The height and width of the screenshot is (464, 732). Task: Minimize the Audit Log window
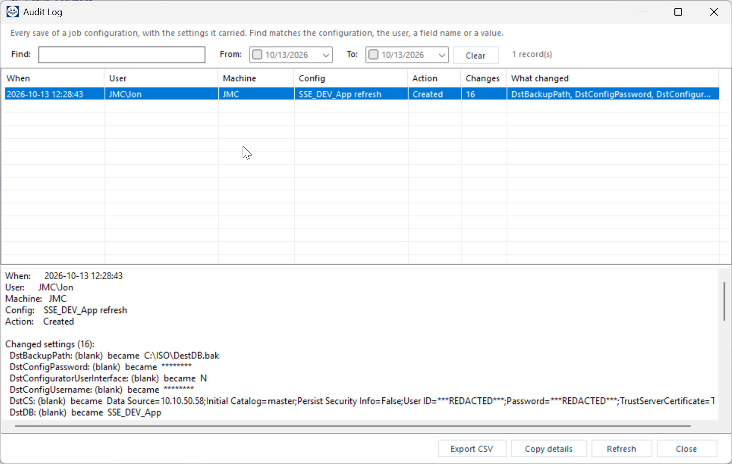pos(643,12)
